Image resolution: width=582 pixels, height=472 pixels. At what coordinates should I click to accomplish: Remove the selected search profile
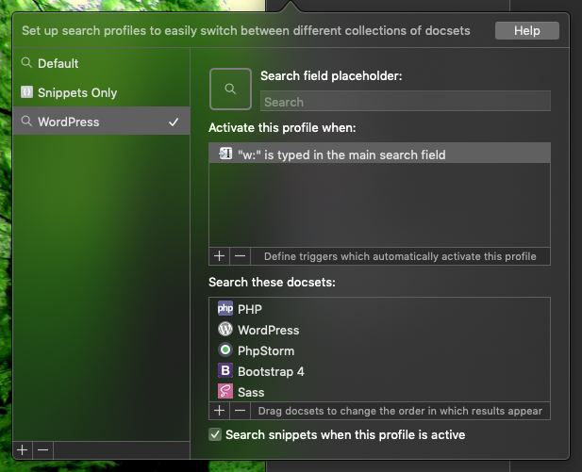(43, 450)
